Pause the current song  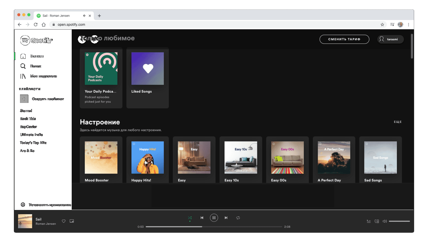pyautogui.click(x=214, y=218)
